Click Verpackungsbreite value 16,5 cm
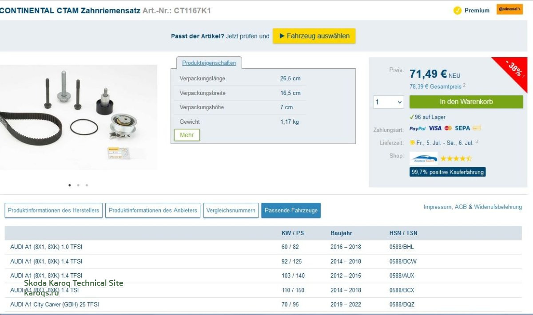The height and width of the screenshot is (315, 533). pos(290,93)
